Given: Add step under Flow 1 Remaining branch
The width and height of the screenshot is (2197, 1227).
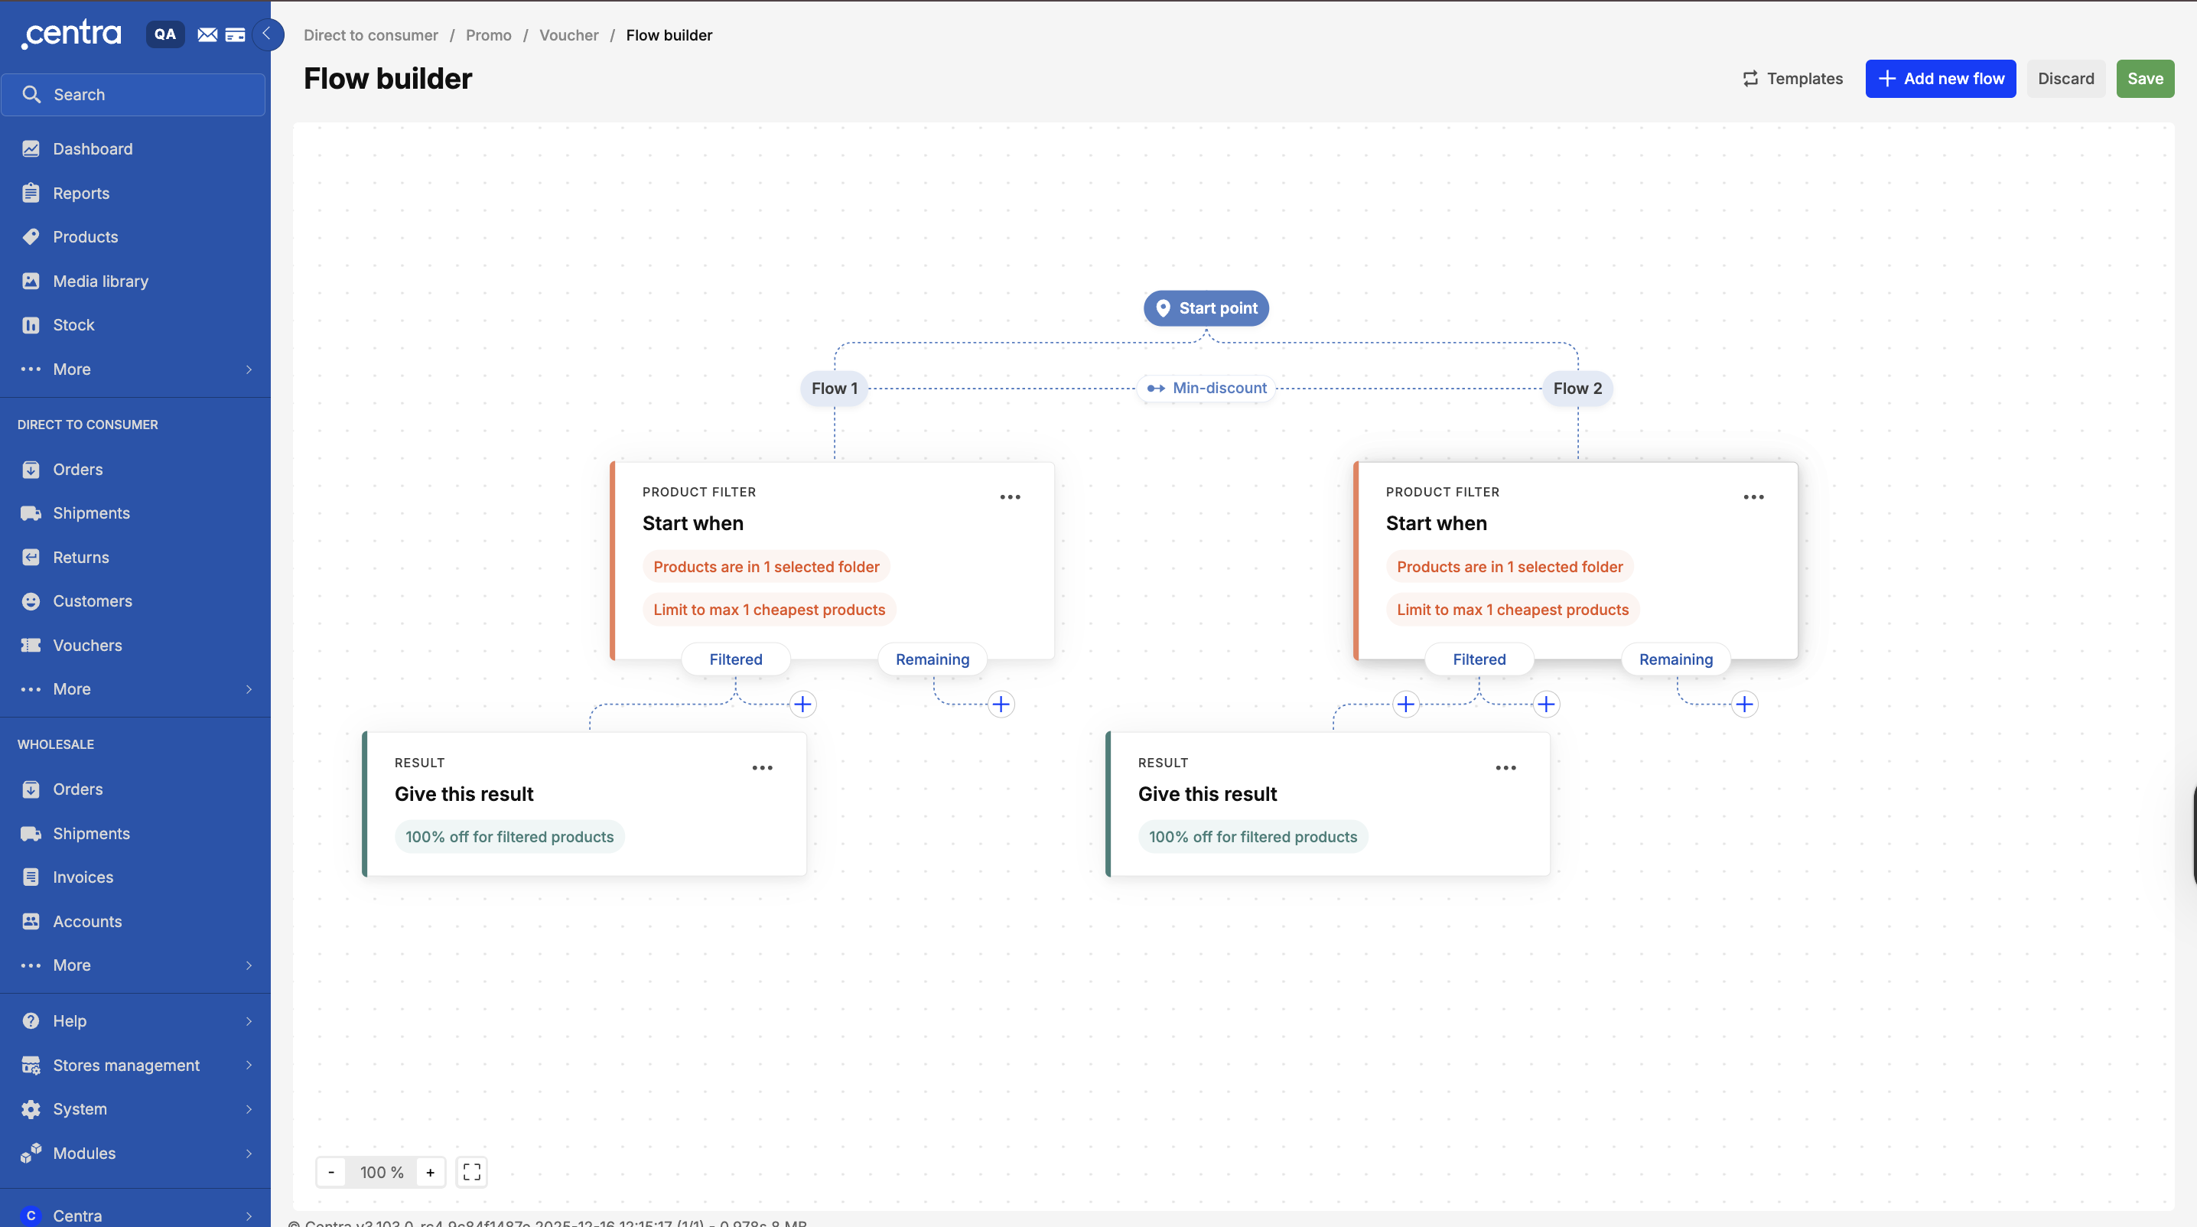Looking at the screenshot, I should coord(1001,705).
